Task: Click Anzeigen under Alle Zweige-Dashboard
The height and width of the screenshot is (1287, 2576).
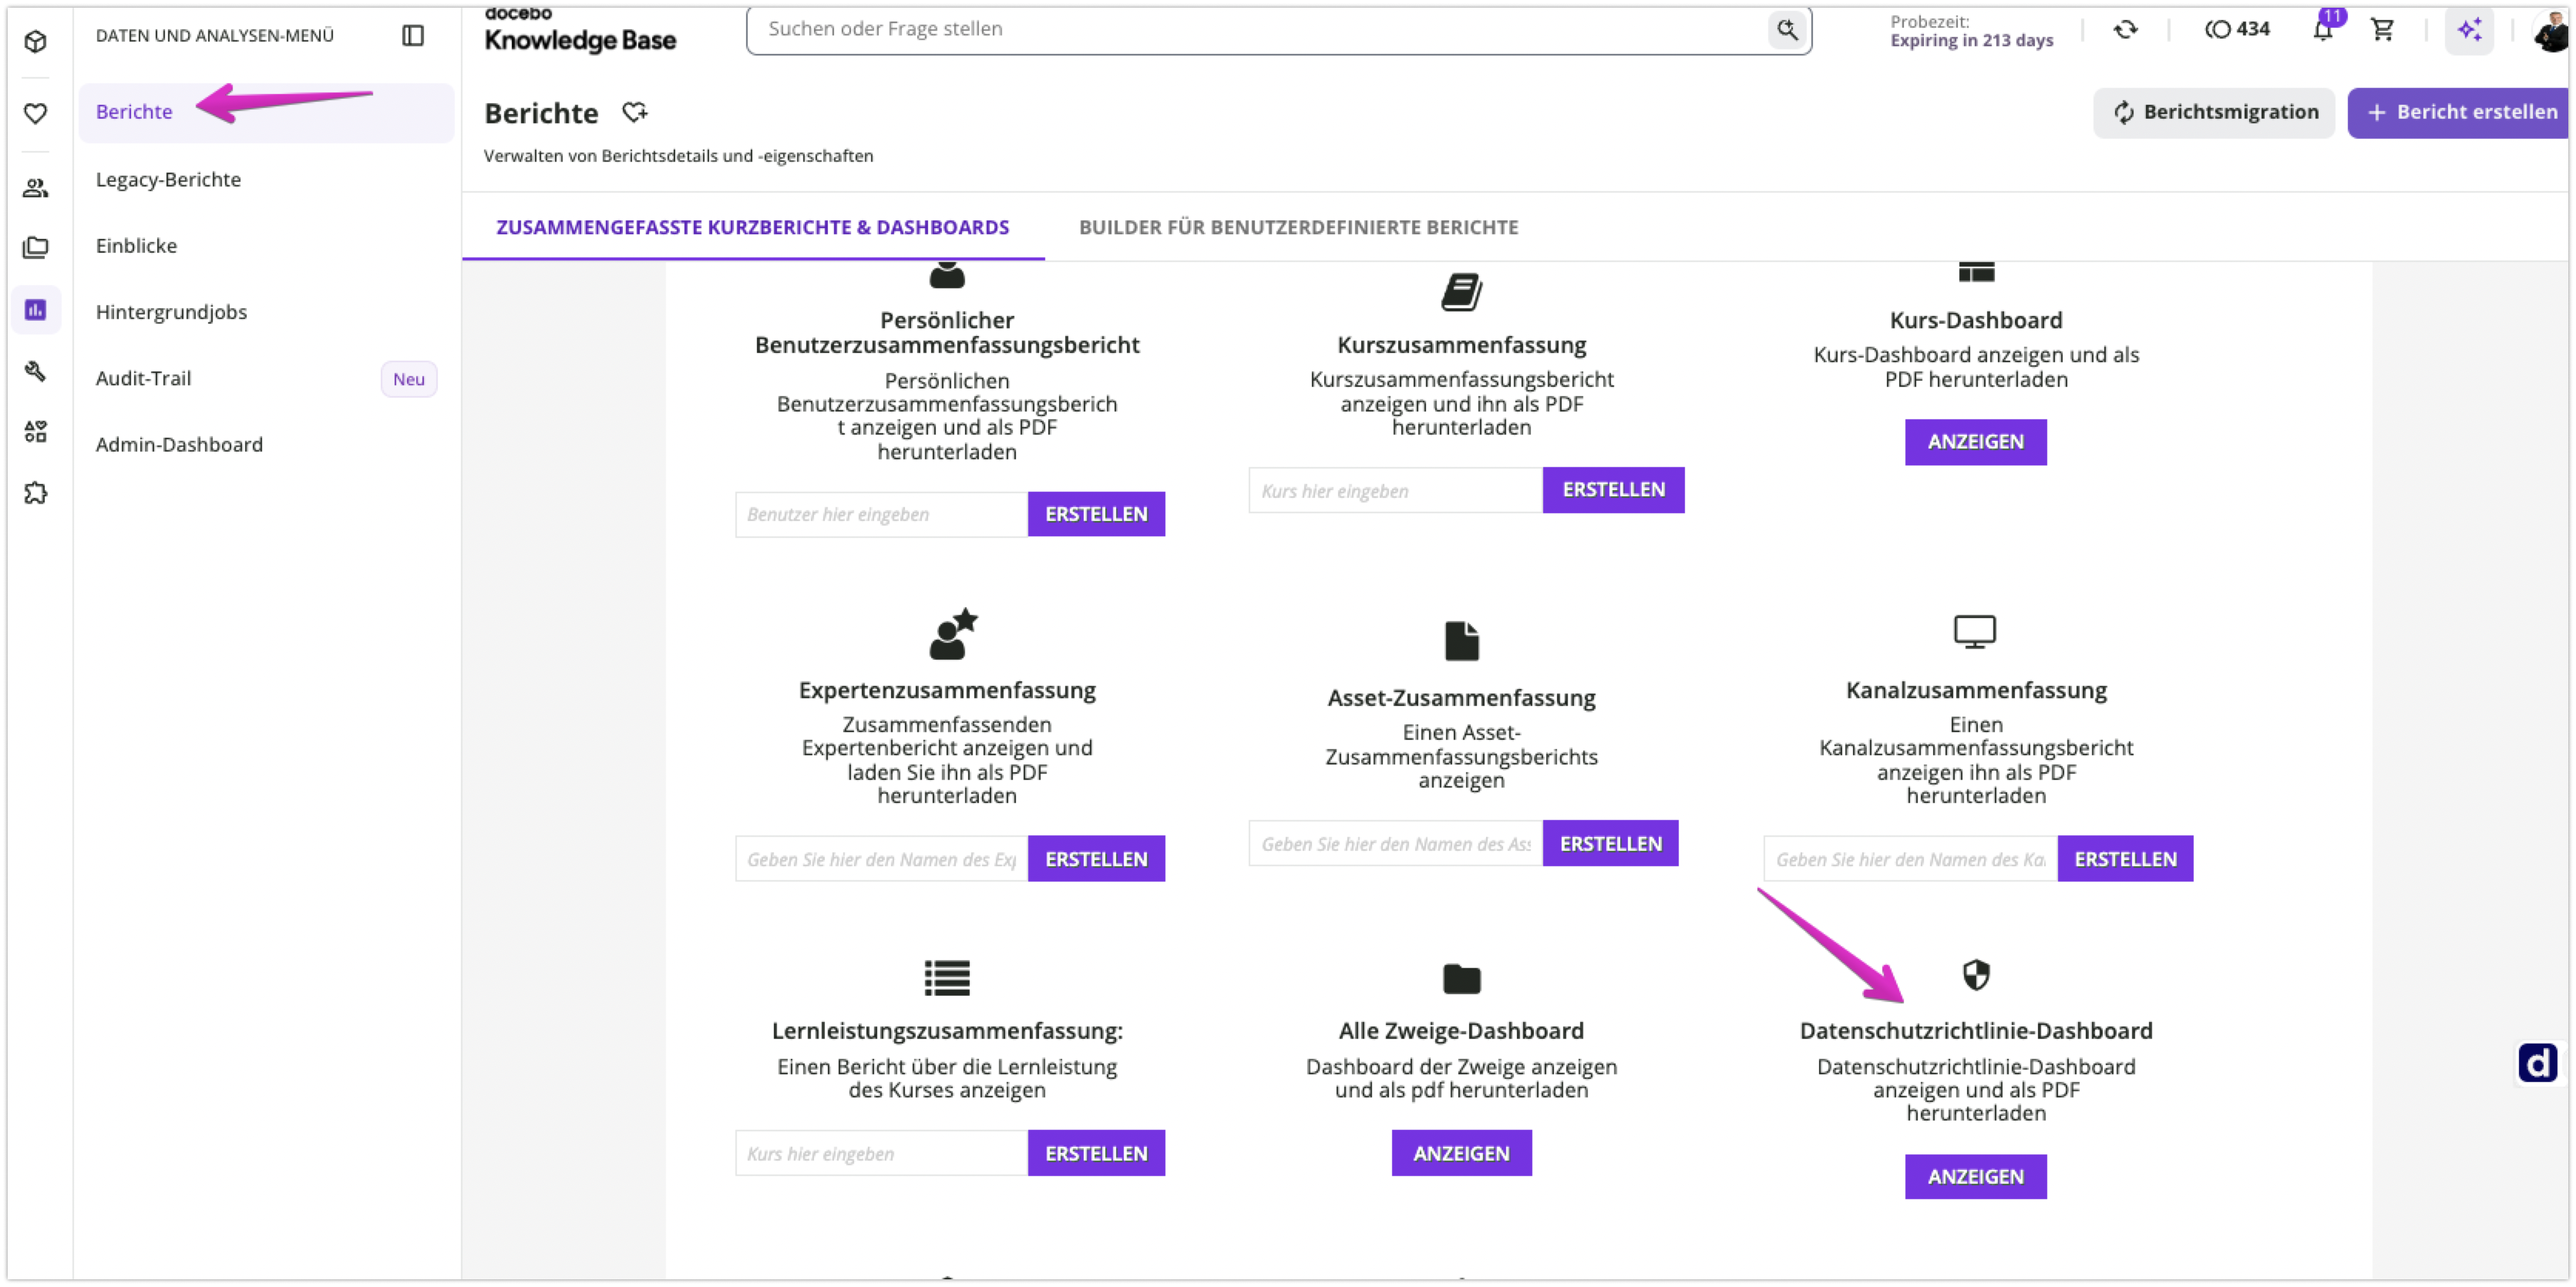Action: [x=1461, y=1153]
